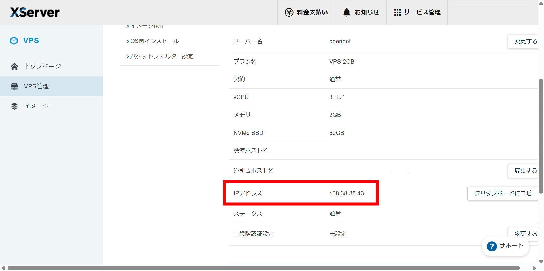Click the server icon for VPS管理
The image size is (544, 271).
(x=14, y=86)
